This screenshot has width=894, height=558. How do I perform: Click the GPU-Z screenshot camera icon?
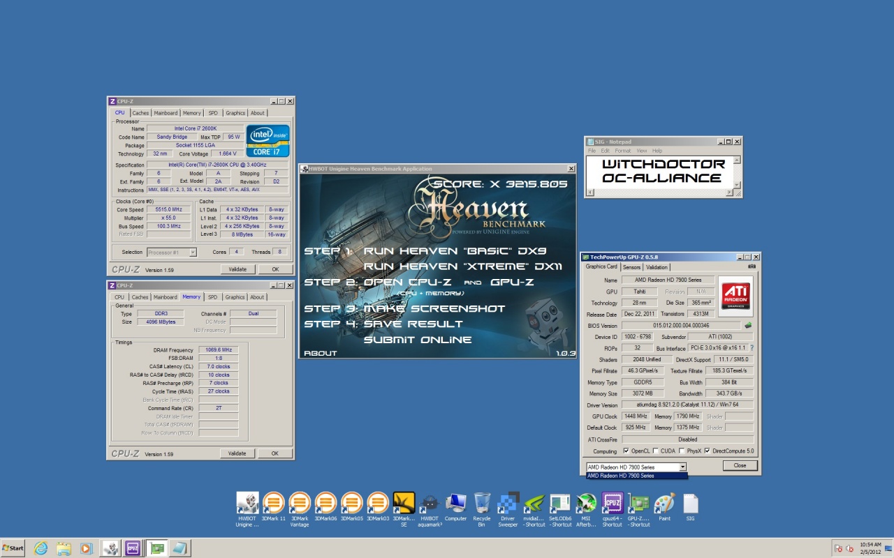[x=752, y=266]
